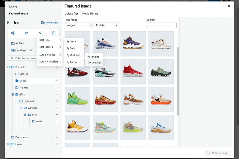
Task: Click the delete folder toolbar icon
Action: [x=26, y=33]
